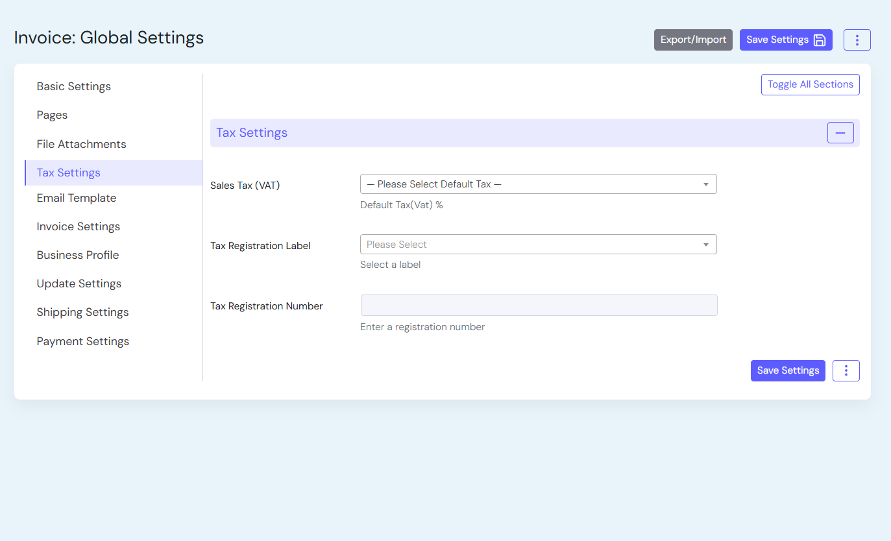Open the Tax Registration Label dropdown

(x=538, y=245)
